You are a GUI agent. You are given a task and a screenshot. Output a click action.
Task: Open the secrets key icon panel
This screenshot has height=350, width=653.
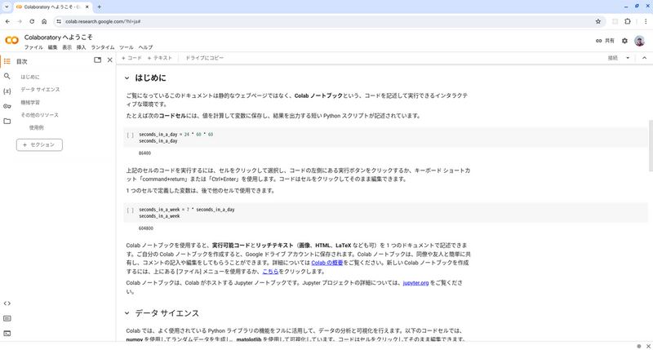click(7, 106)
